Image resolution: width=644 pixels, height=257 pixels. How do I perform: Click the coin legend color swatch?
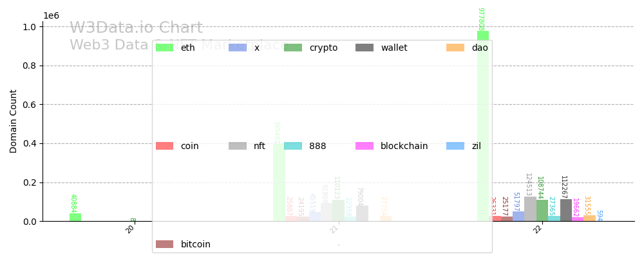pos(165,146)
